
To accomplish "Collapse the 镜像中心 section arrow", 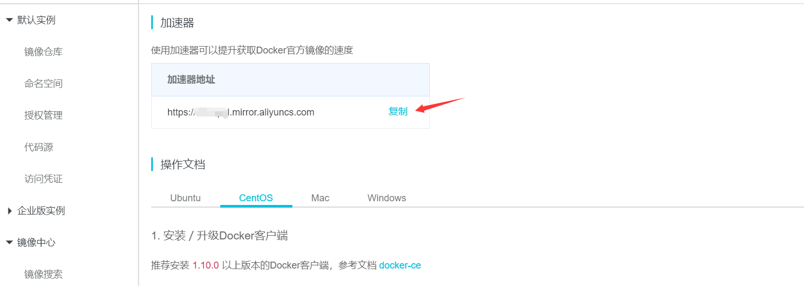I will [x=9, y=243].
